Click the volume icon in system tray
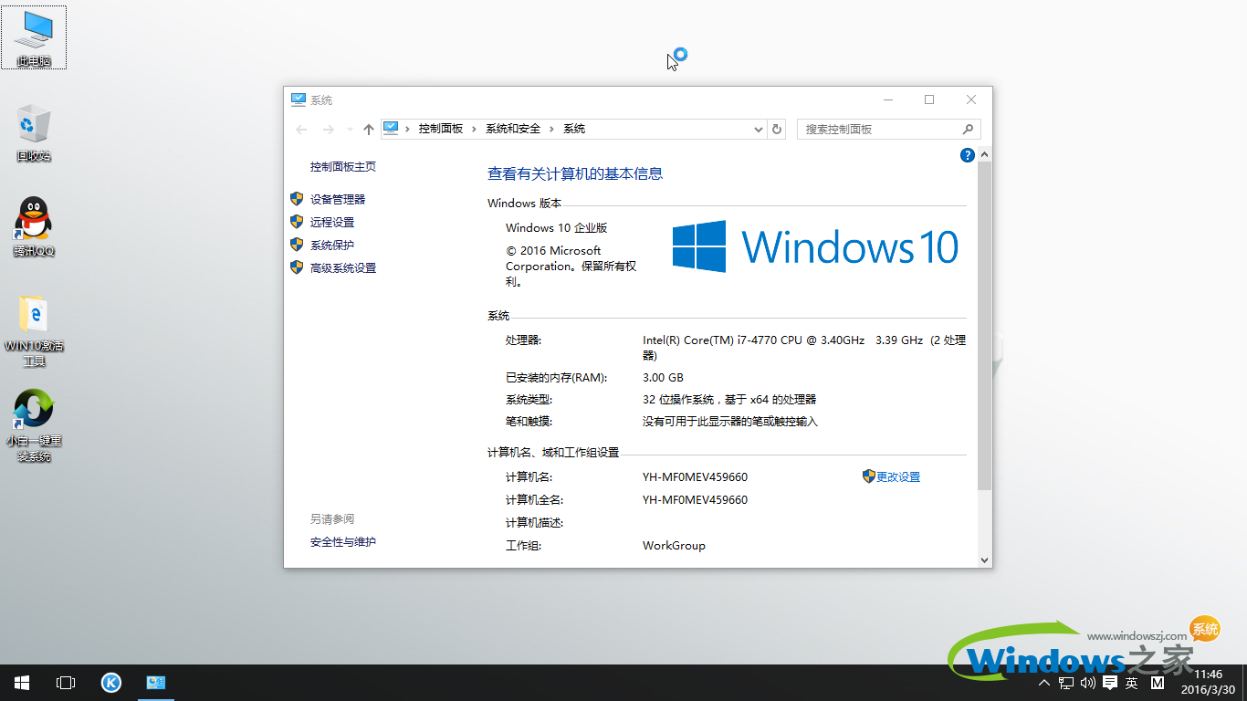 point(1087,682)
